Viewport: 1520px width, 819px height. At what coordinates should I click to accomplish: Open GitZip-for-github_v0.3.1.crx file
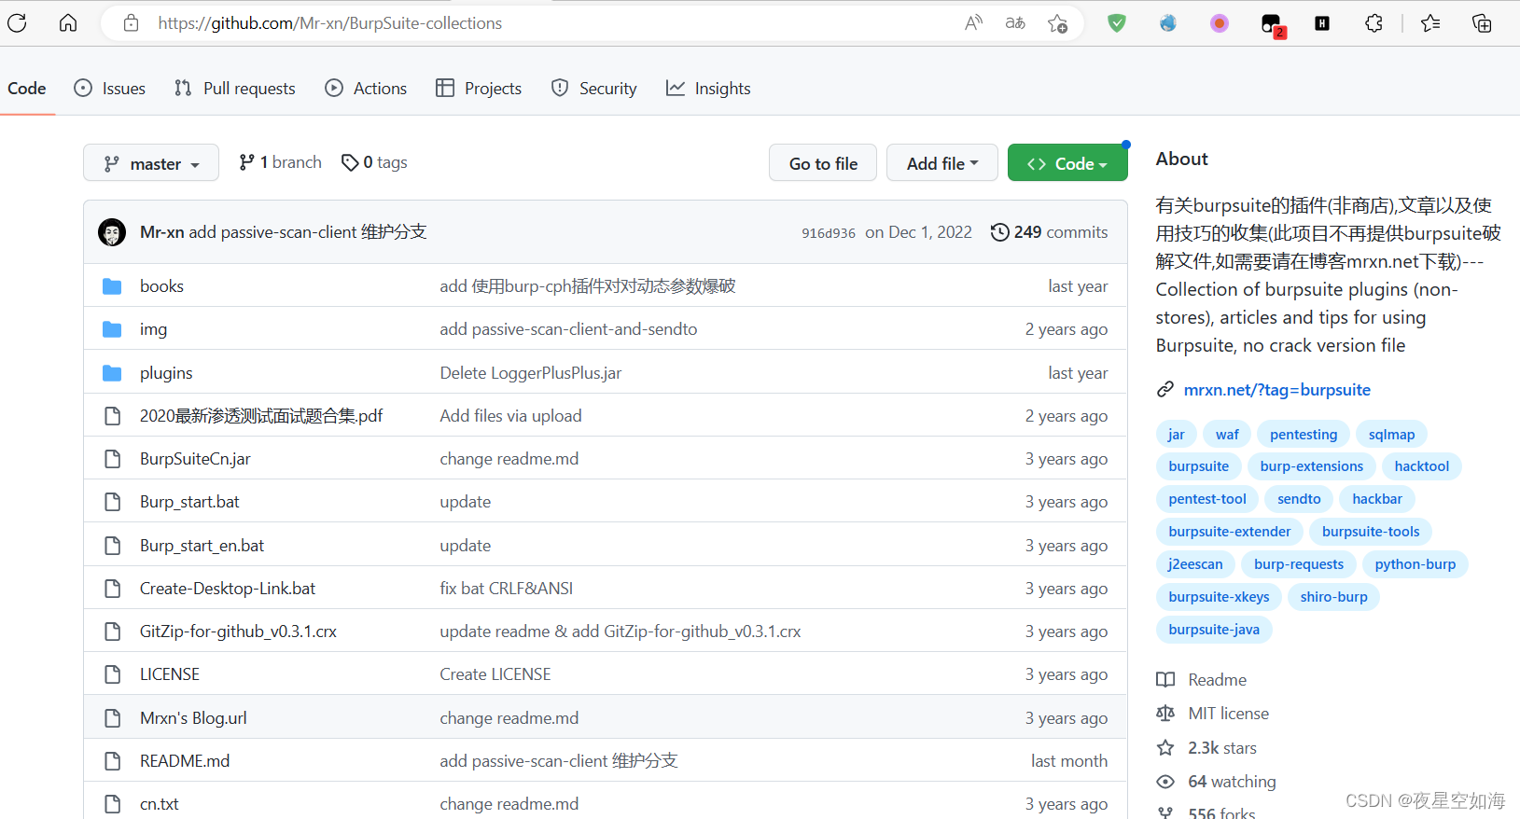pyautogui.click(x=238, y=632)
